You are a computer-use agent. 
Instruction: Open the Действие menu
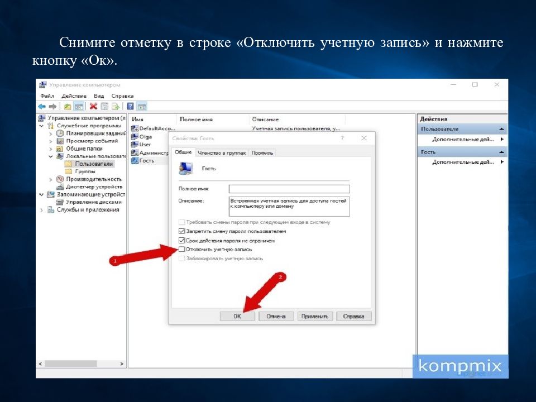[74, 95]
